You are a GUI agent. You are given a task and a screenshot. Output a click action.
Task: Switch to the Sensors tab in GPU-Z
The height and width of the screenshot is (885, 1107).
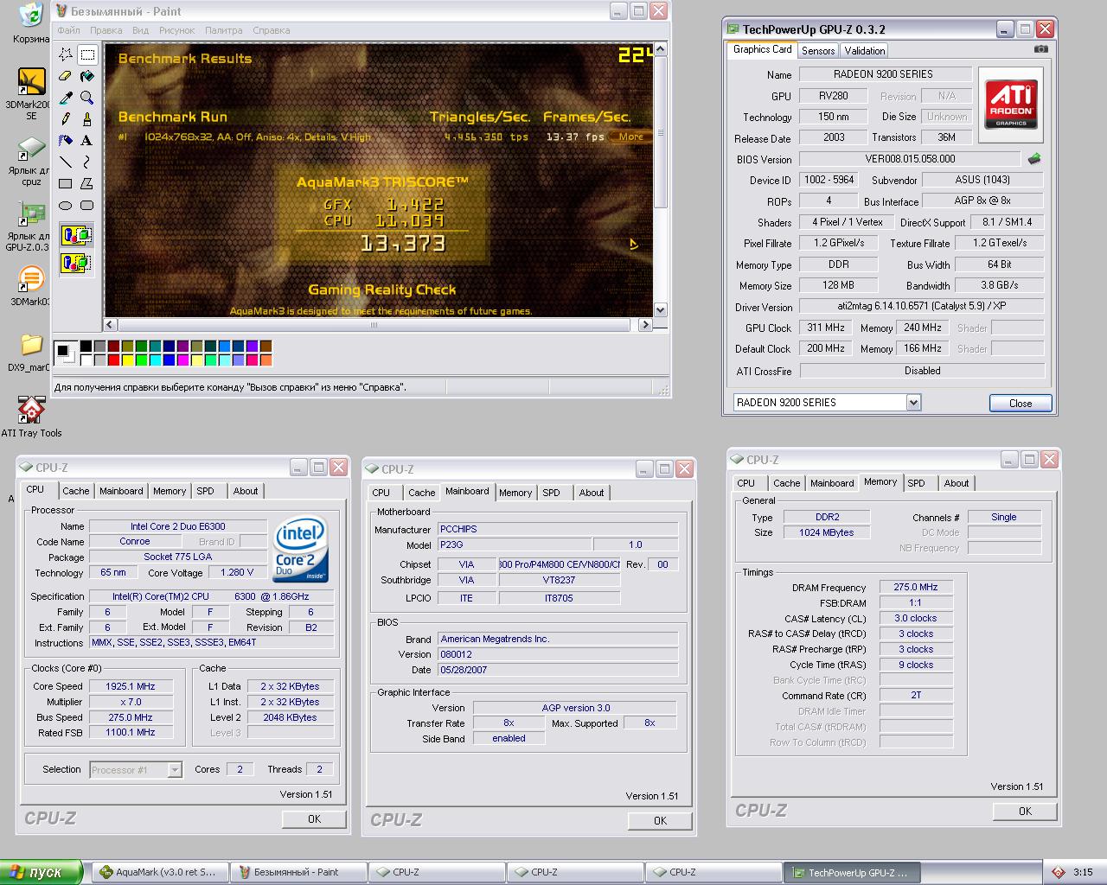click(x=818, y=51)
